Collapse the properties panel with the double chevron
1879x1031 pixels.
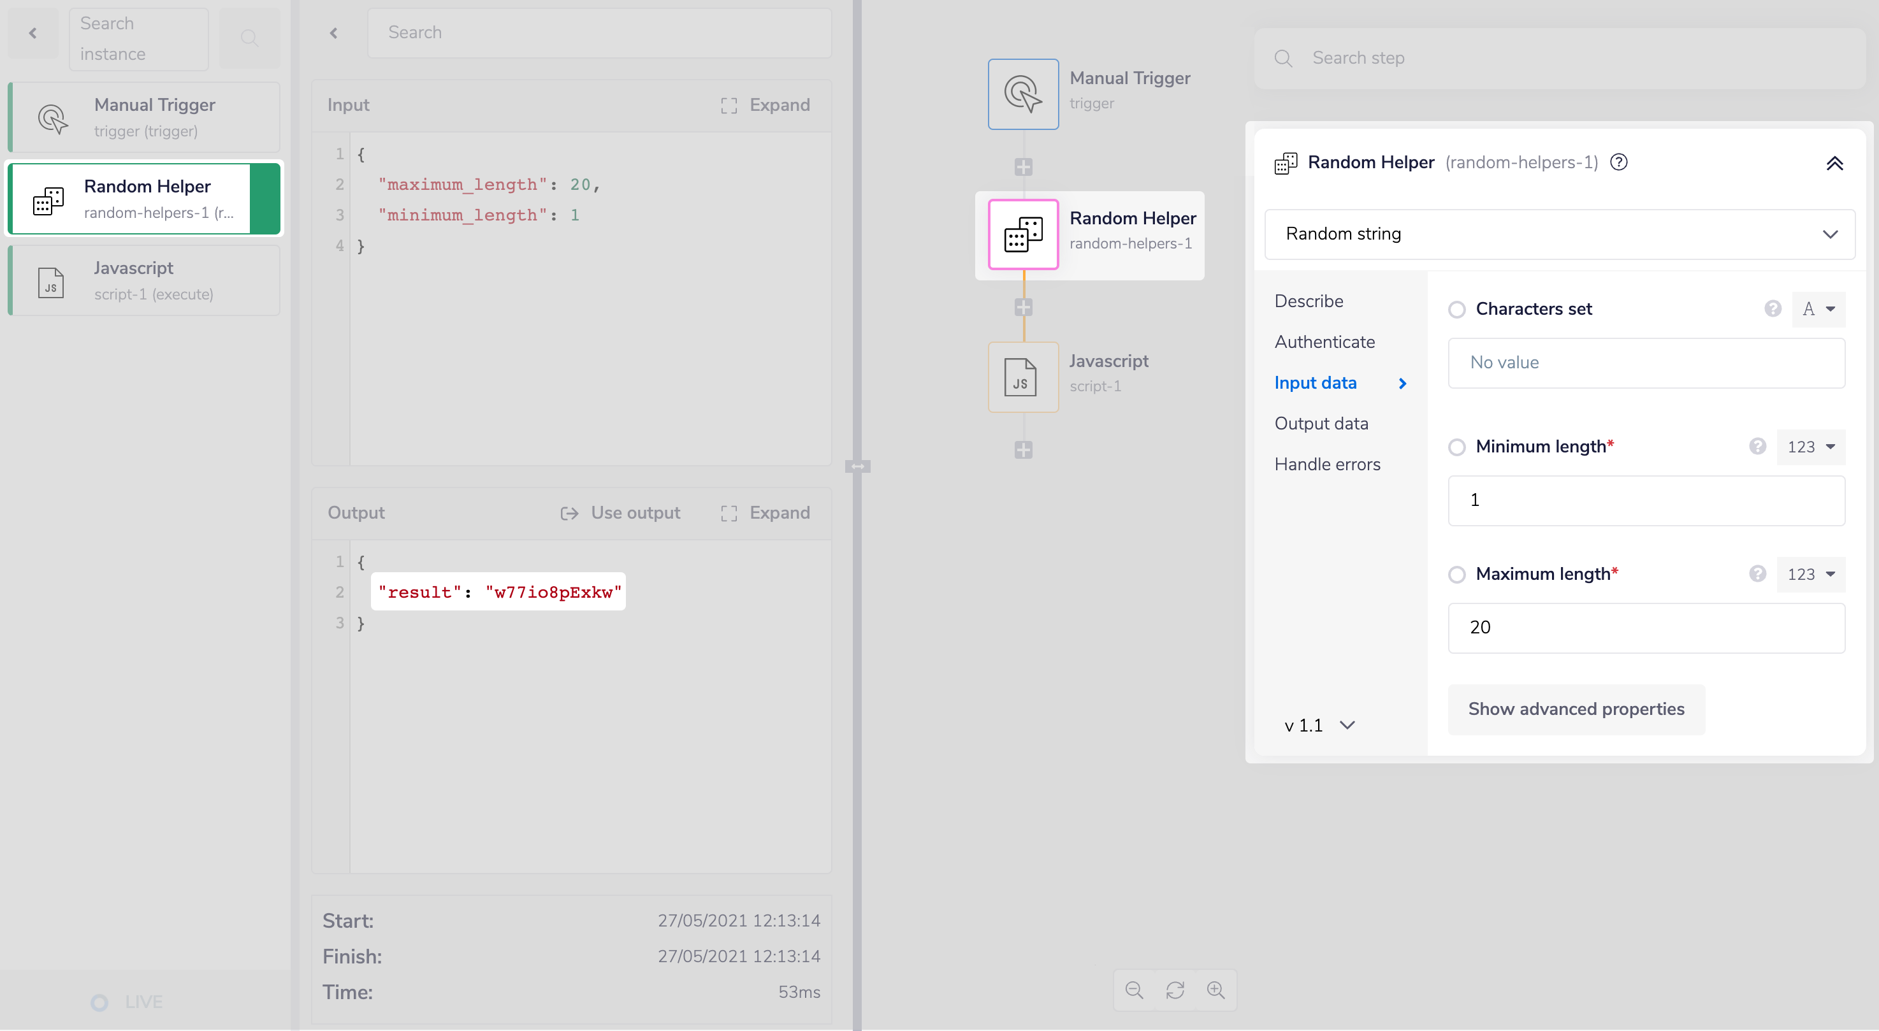pos(1835,162)
